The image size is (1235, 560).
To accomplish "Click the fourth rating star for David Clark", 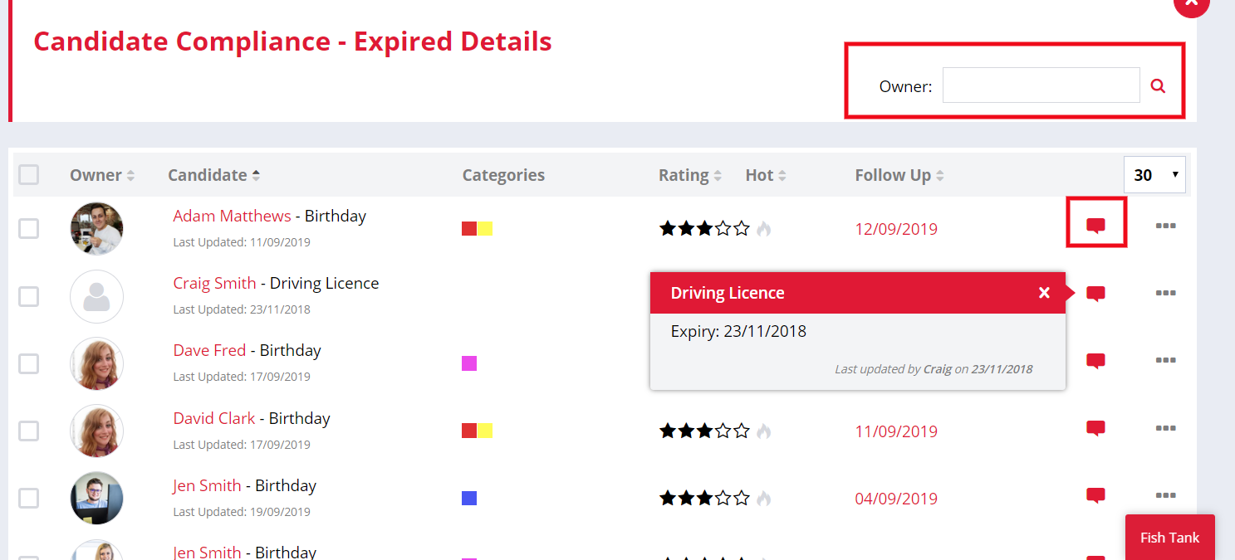I will click(723, 431).
